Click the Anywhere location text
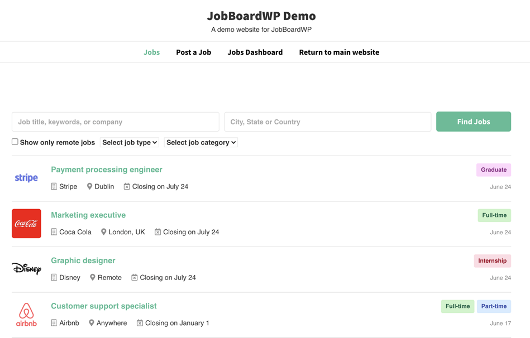This screenshot has width=530, height=338. pyautogui.click(x=112, y=323)
